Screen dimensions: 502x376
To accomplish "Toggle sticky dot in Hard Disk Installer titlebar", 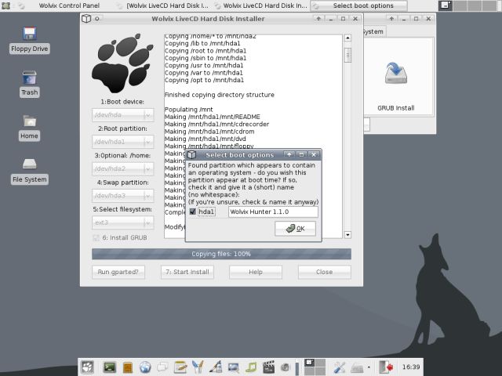I will (x=97, y=19).
